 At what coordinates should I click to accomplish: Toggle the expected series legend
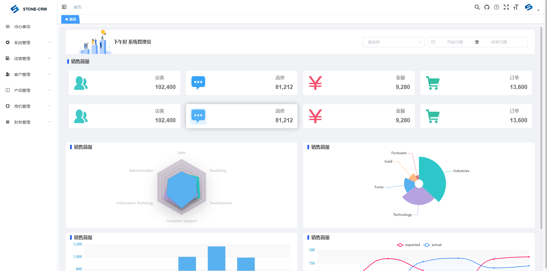(x=408, y=245)
